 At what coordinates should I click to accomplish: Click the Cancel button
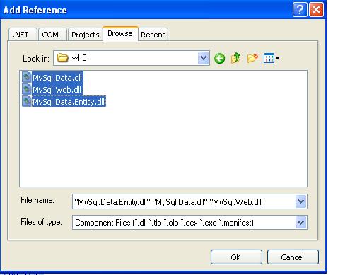click(293, 257)
